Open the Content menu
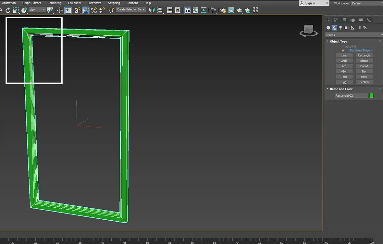The width and height of the screenshot is (383, 244). coord(132,3)
